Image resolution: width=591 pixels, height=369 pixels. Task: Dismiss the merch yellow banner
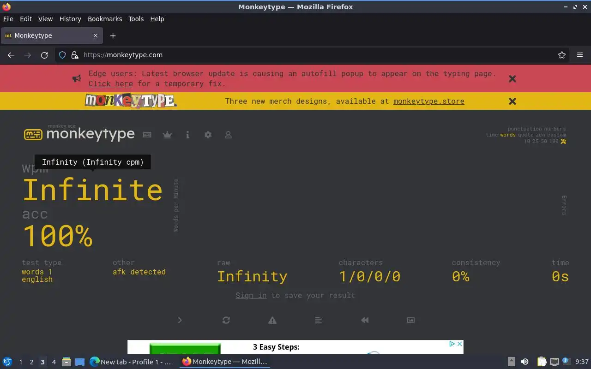tap(512, 101)
